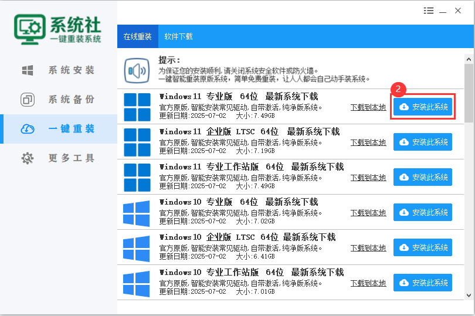475x316 pixels.
Task: Click the Windows 11 Enterprise LTSC logo
Action: tap(137, 142)
